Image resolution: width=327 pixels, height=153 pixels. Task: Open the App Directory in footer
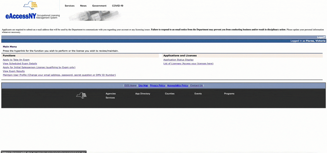[143, 93]
